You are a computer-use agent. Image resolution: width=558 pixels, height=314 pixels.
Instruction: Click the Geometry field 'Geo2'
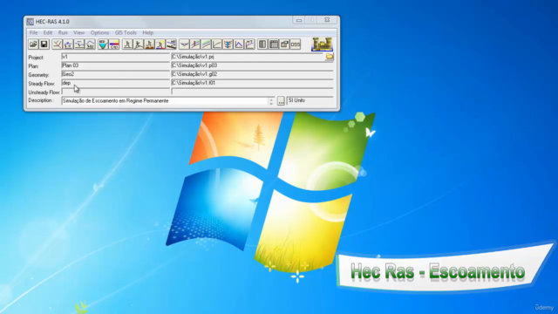115,74
